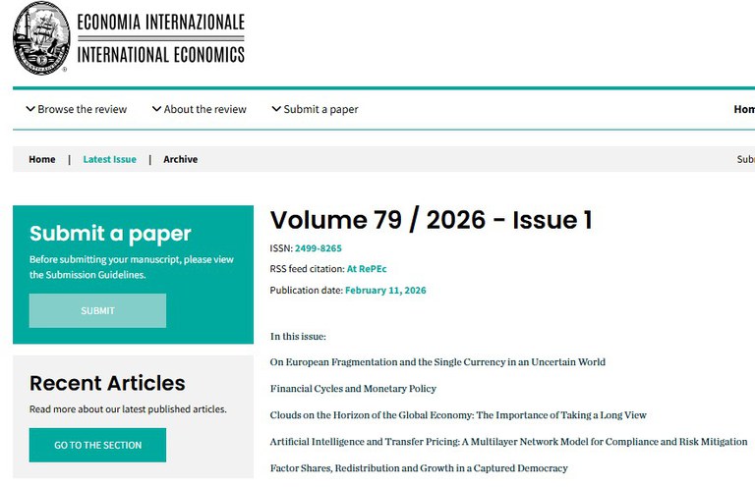This screenshot has height=487, width=755.
Task: Open the Submit a paper dropdown
Action: point(315,109)
